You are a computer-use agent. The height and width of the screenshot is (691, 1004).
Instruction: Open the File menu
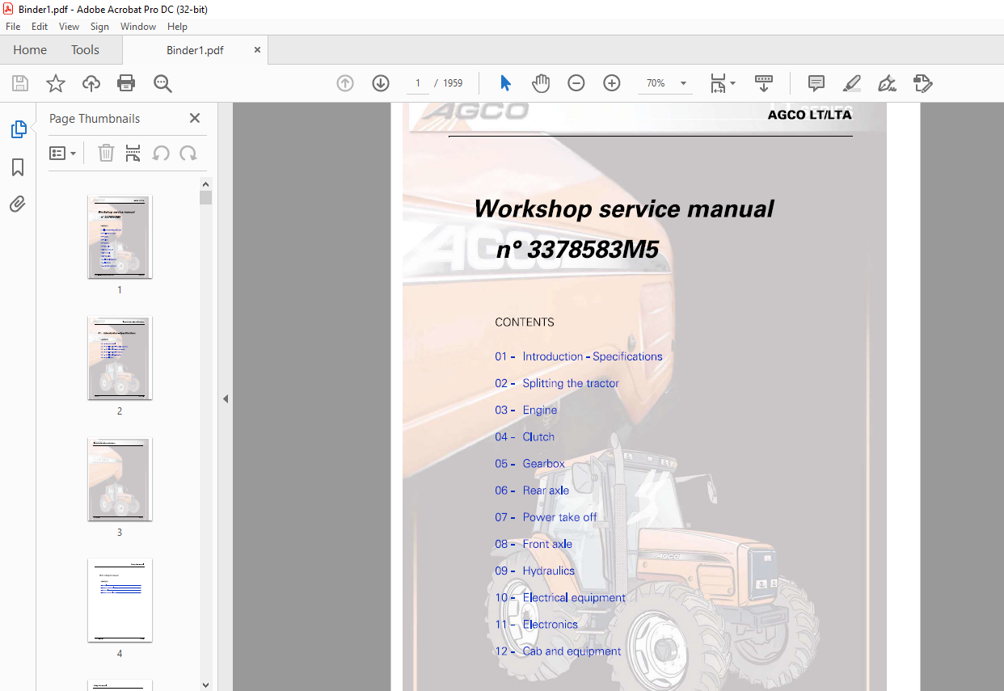pos(13,27)
